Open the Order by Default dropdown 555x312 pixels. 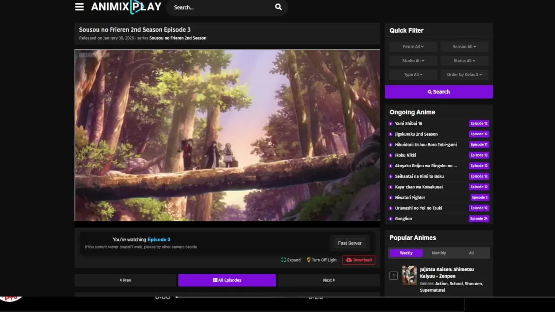click(x=464, y=75)
